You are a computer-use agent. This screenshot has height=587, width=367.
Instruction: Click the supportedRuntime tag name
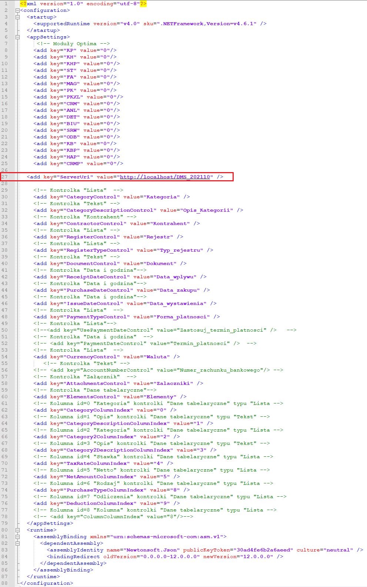pos(63,24)
